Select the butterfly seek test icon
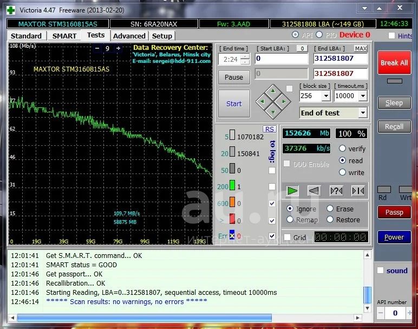 (x=357, y=190)
